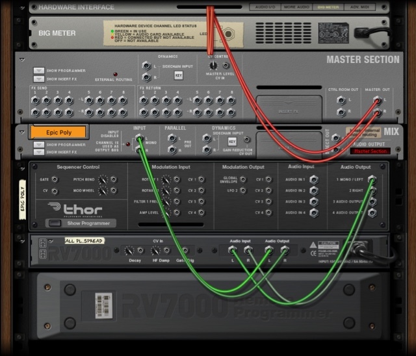The image size is (416, 356).
Task: Toggle Mix channel Show Programmer button
Action: click(x=39, y=145)
